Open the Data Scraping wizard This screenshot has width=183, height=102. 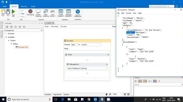pyautogui.click(x=46, y=13)
